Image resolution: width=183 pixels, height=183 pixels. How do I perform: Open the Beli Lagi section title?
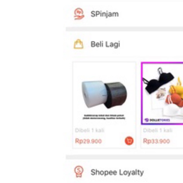(105, 44)
